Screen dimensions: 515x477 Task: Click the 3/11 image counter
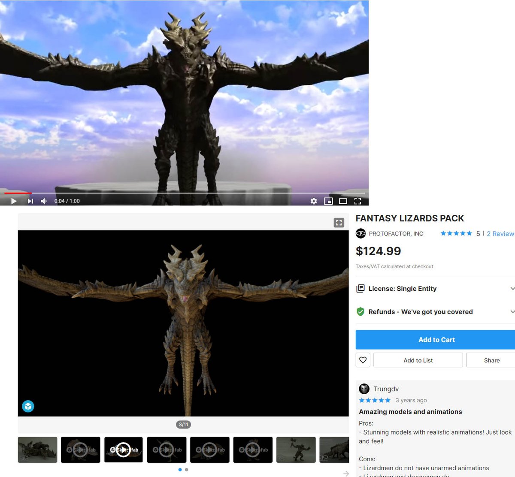[183, 424]
